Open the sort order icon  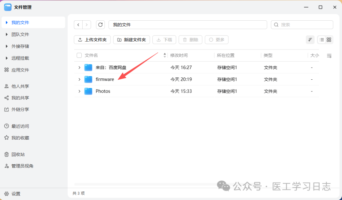click(x=310, y=40)
